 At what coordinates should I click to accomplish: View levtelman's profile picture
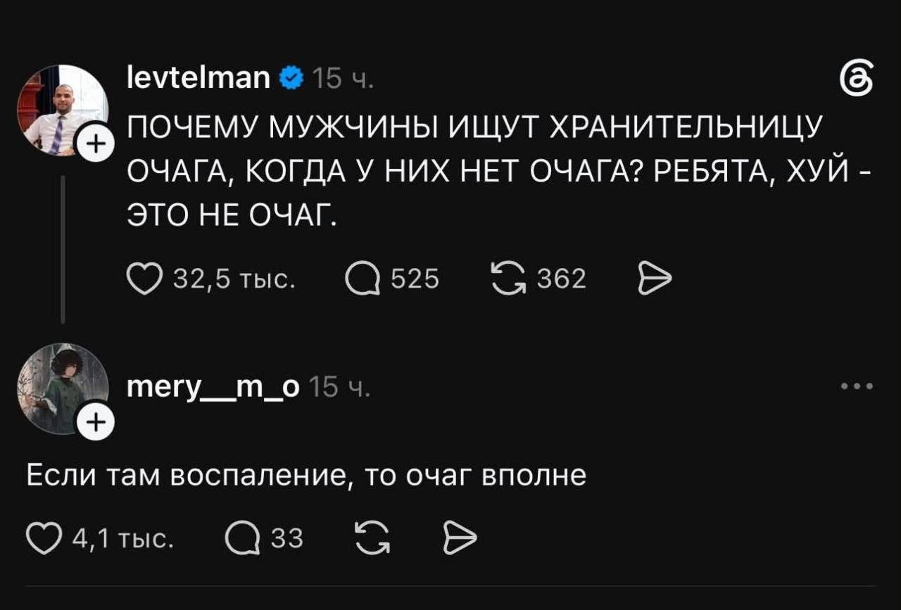coord(62,110)
